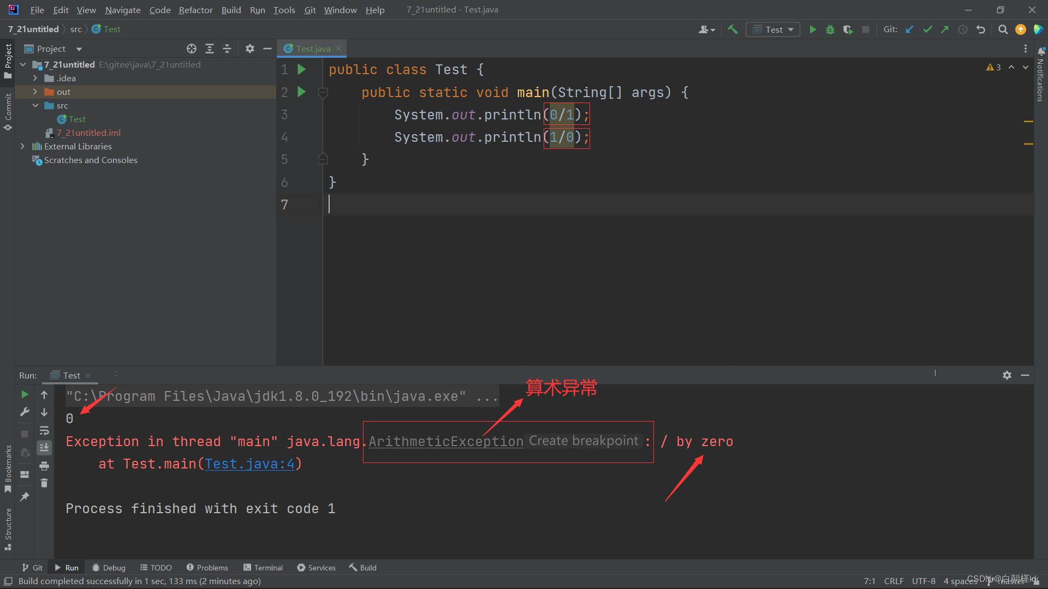
Task: Click the Git push arrow icon
Action: tap(945, 29)
